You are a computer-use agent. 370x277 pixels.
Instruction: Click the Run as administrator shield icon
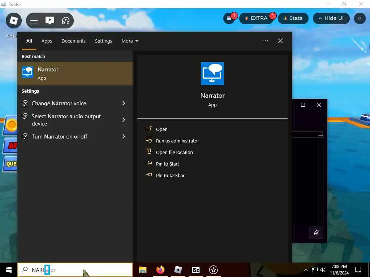[x=149, y=140]
